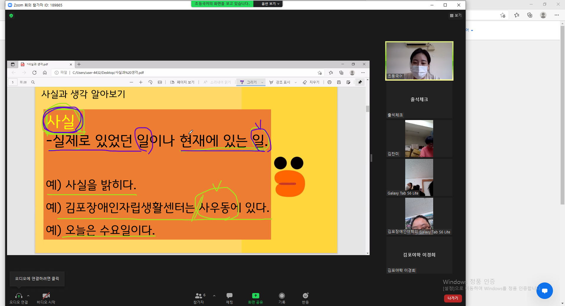The image size is (565, 306).
Task: Zoom out the PDF with minus icon
Action: tap(131, 82)
